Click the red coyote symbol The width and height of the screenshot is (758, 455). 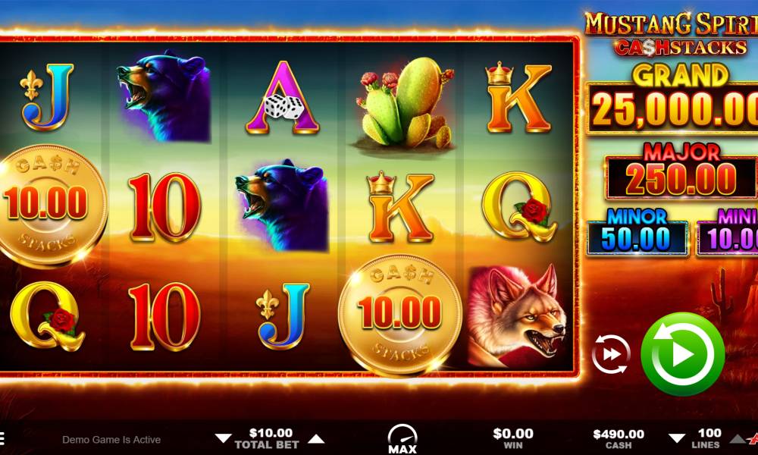coord(517,315)
